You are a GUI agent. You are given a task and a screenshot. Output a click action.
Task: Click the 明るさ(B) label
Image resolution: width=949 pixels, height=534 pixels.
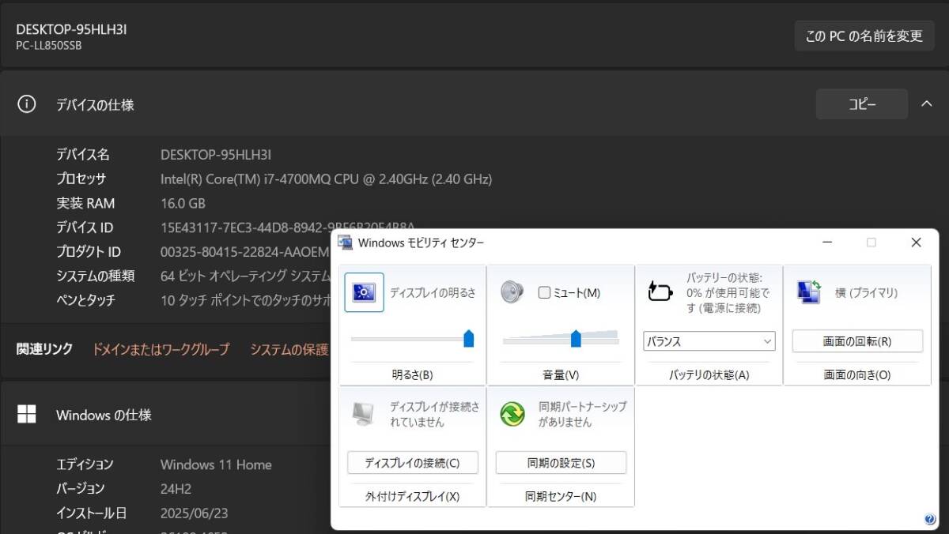pos(412,375)
